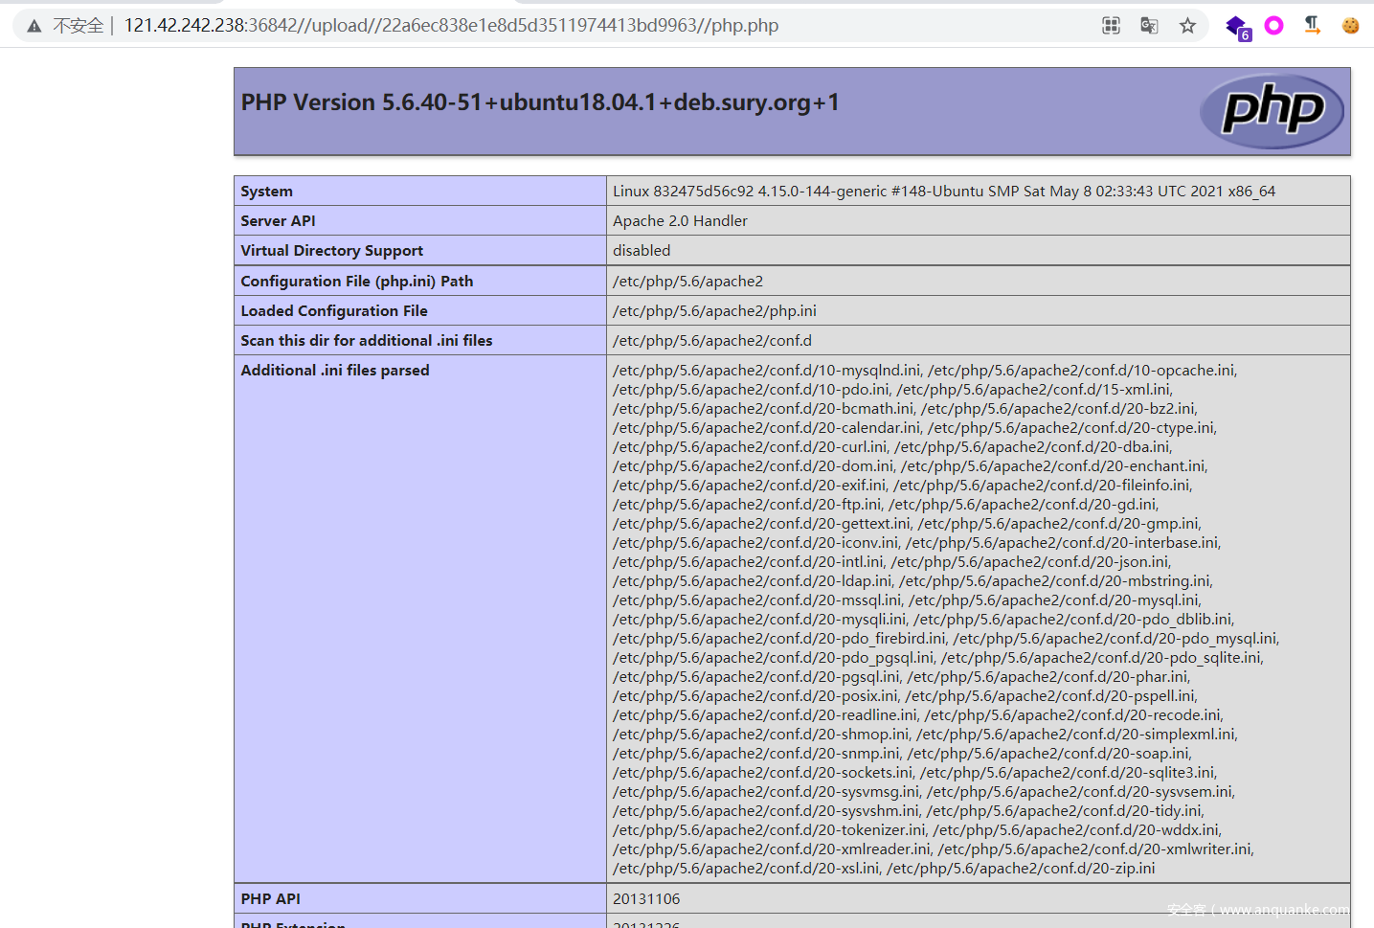This screenshot has height=928, width=1374.
Task: Click the not-secure warning triangle icon
Action: tap(34, 26)
